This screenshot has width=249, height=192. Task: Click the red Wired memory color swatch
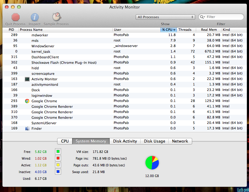click(x=58, y=158)
